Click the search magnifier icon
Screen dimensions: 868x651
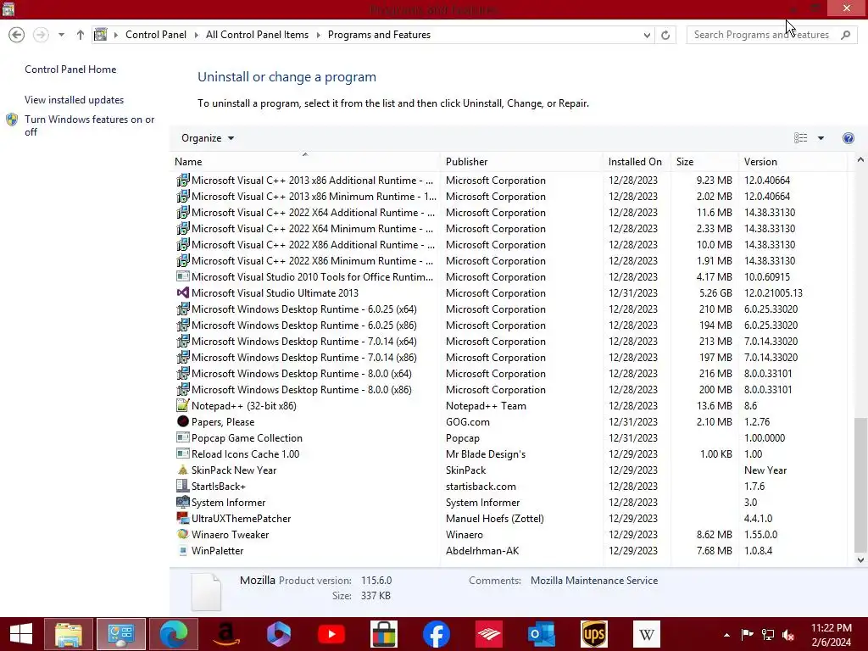click(845, 35)
